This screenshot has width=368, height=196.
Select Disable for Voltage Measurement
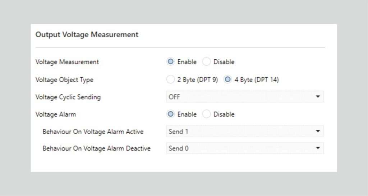pos(206,62)
